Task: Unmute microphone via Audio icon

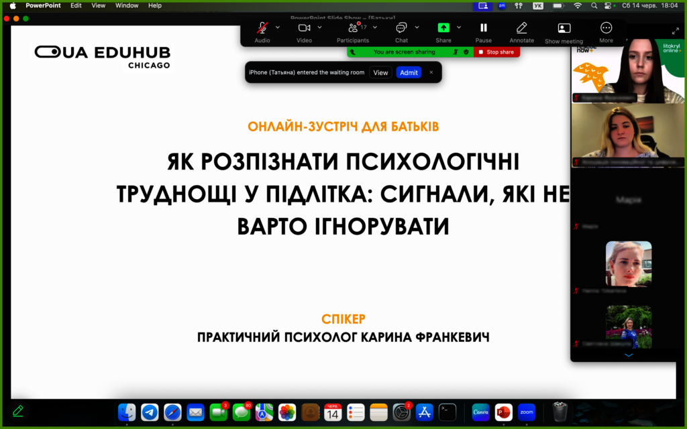Action: [262, 28]
